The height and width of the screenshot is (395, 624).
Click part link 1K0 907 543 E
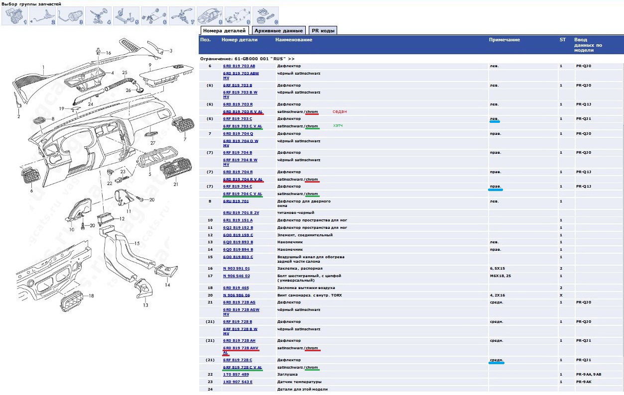238,382
